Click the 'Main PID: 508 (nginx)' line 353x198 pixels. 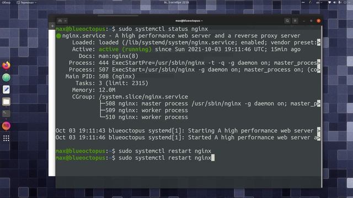tap(100, 76)
